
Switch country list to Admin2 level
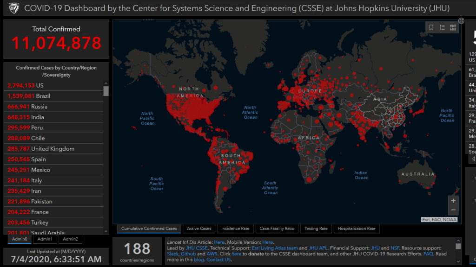click(71, 239)
